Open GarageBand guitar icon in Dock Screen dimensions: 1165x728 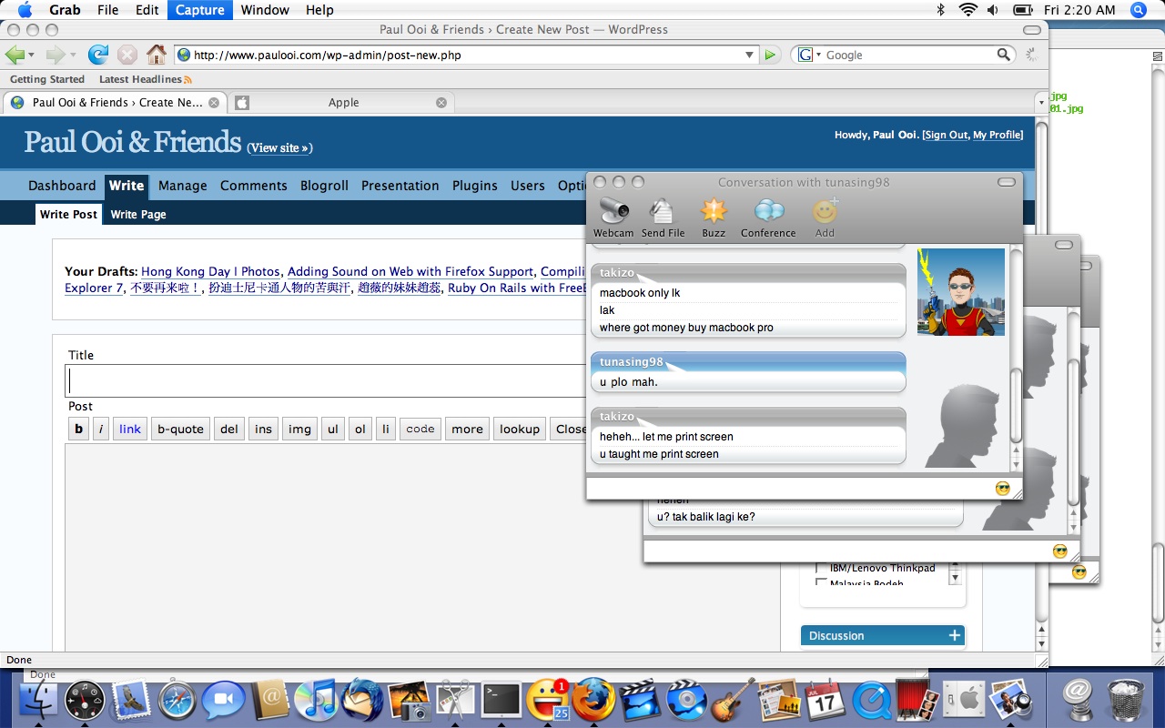pos(734,701)
